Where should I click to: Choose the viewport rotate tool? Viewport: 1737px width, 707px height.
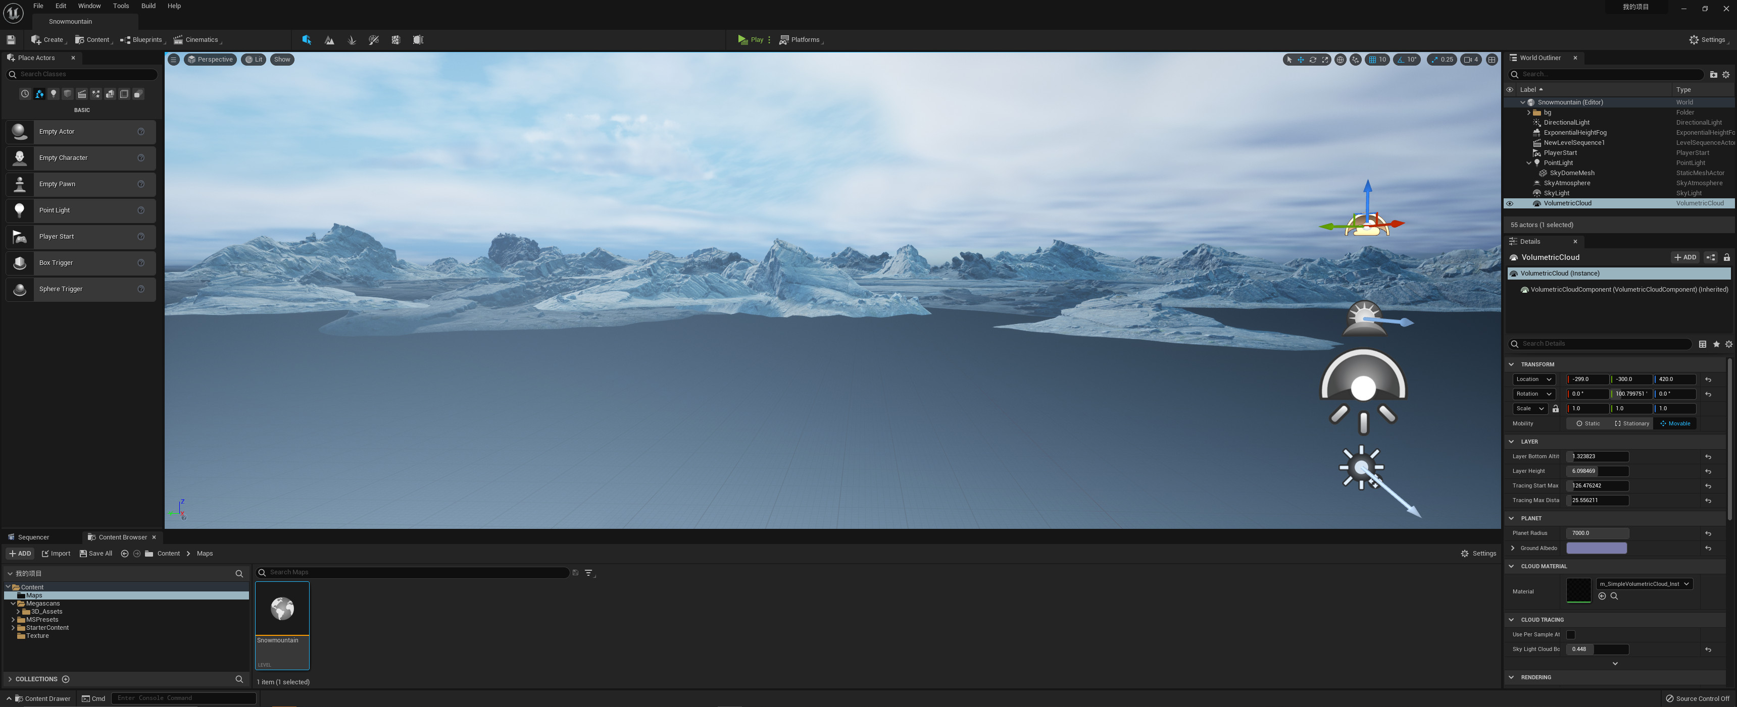tap(1313, 60)
